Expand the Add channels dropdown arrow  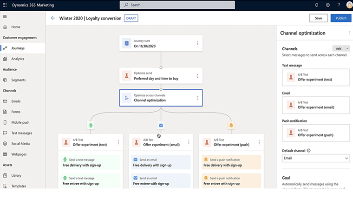pyautogui.click(x=347, y=48)
